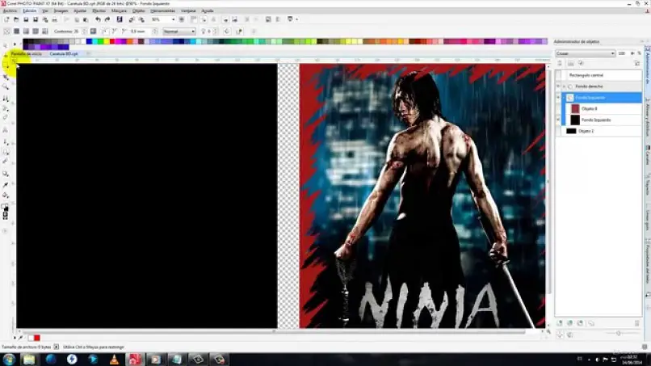
Task: Pick the blue swatch in color palette
Action: (89, 41)
